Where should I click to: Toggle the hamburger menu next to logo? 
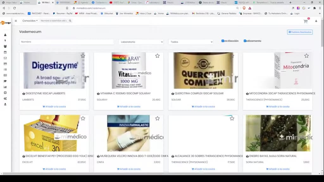(16, 21)
